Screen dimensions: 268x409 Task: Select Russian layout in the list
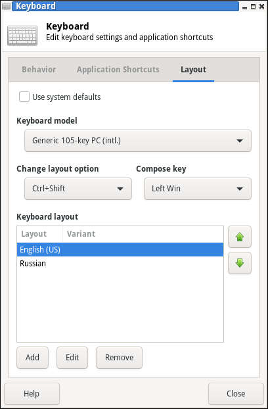tap(120, 264)
